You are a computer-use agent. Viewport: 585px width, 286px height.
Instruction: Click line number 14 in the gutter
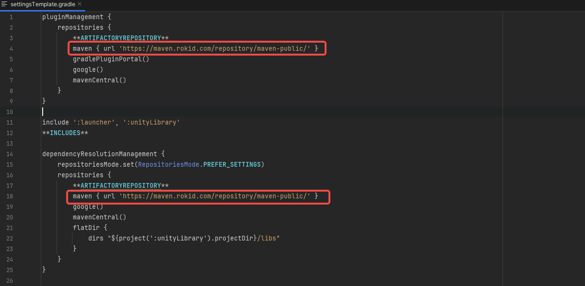10,154
